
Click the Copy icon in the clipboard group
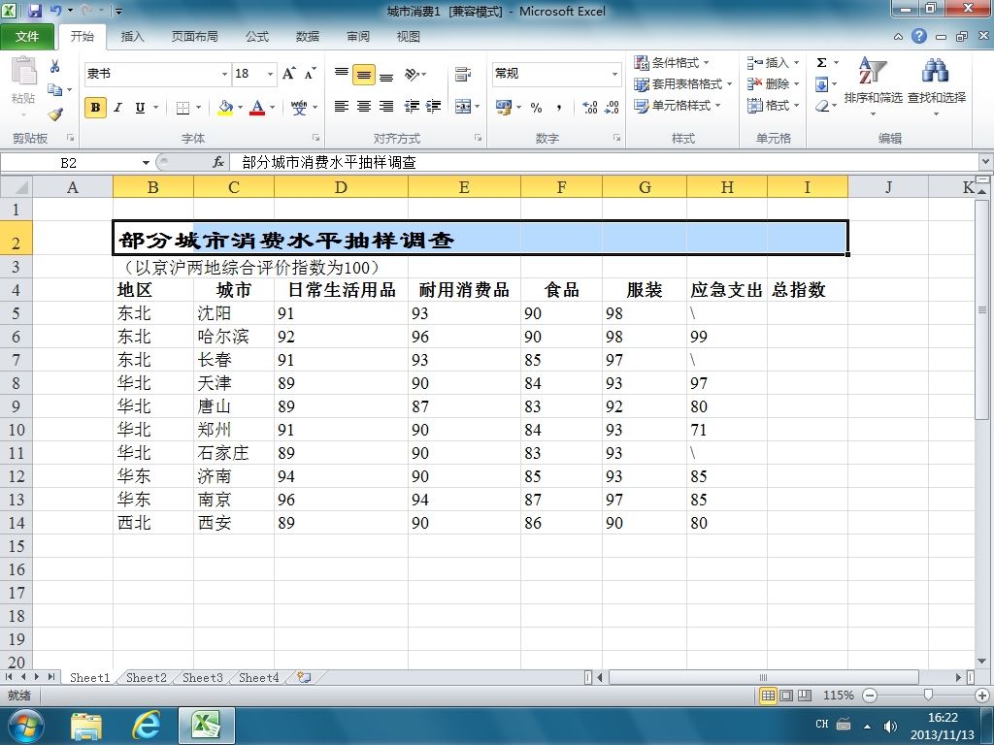click(55, 90)
